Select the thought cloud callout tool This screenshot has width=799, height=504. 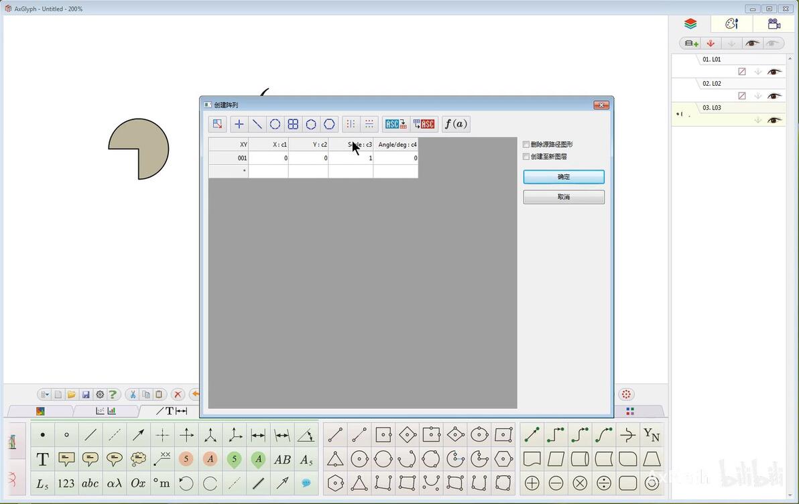138,459
